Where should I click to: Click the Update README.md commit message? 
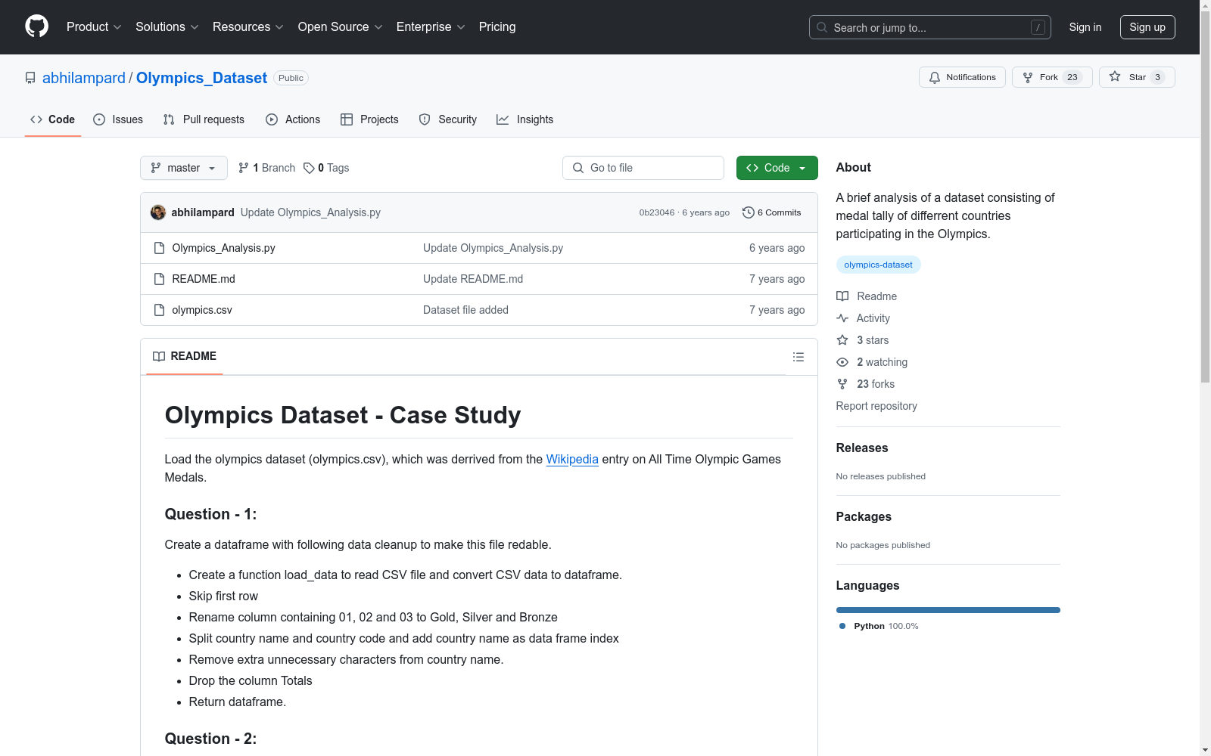473,279
